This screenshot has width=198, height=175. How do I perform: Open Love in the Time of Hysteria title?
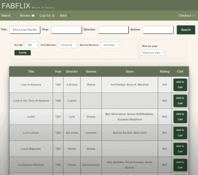[x=31, y=101]
